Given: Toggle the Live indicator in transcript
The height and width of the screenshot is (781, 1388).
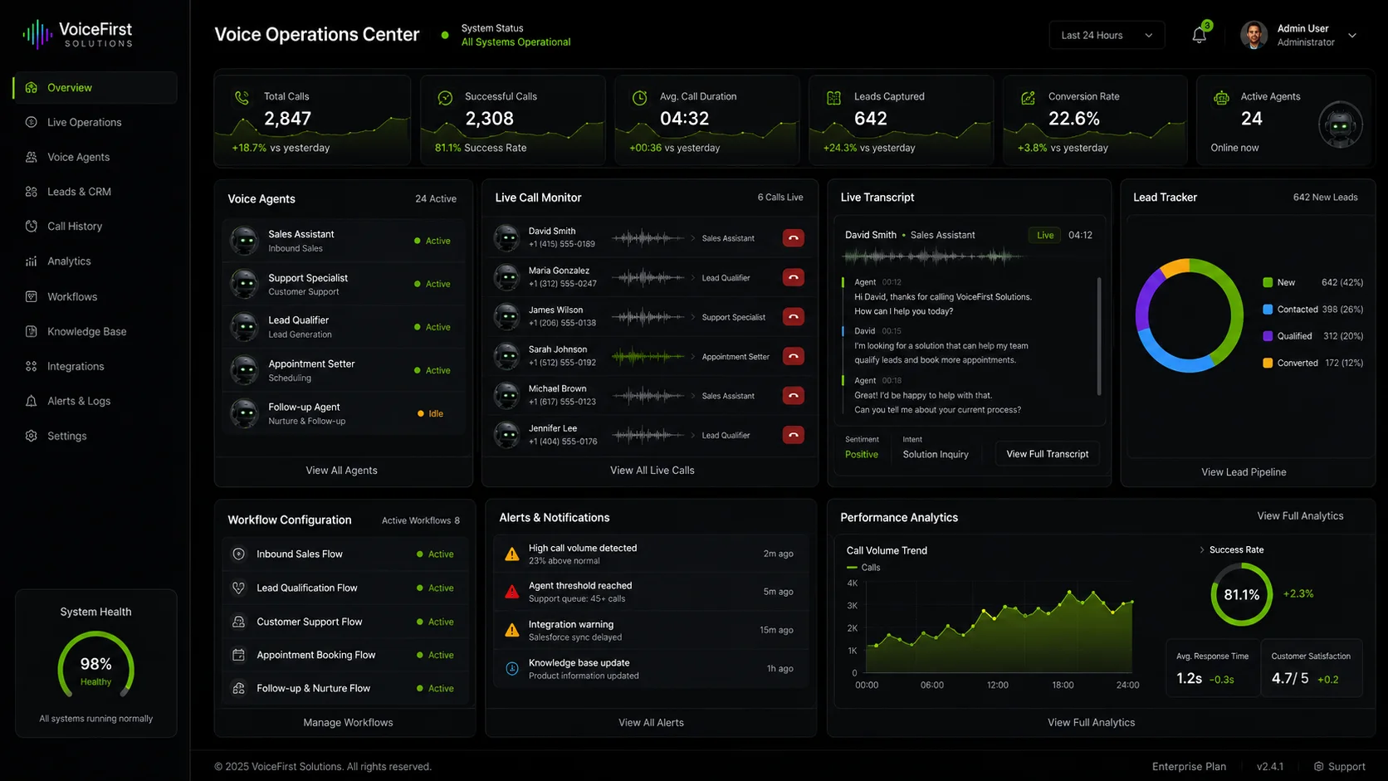Looking at the screenshot, I should tap(1045, 235).
